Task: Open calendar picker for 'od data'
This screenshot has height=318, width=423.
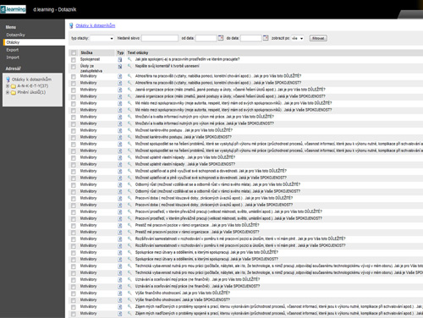Action: tap(221, 38)
